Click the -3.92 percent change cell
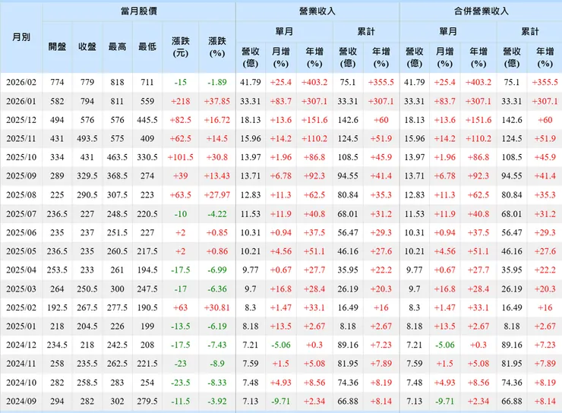 [x=217, y=402]
